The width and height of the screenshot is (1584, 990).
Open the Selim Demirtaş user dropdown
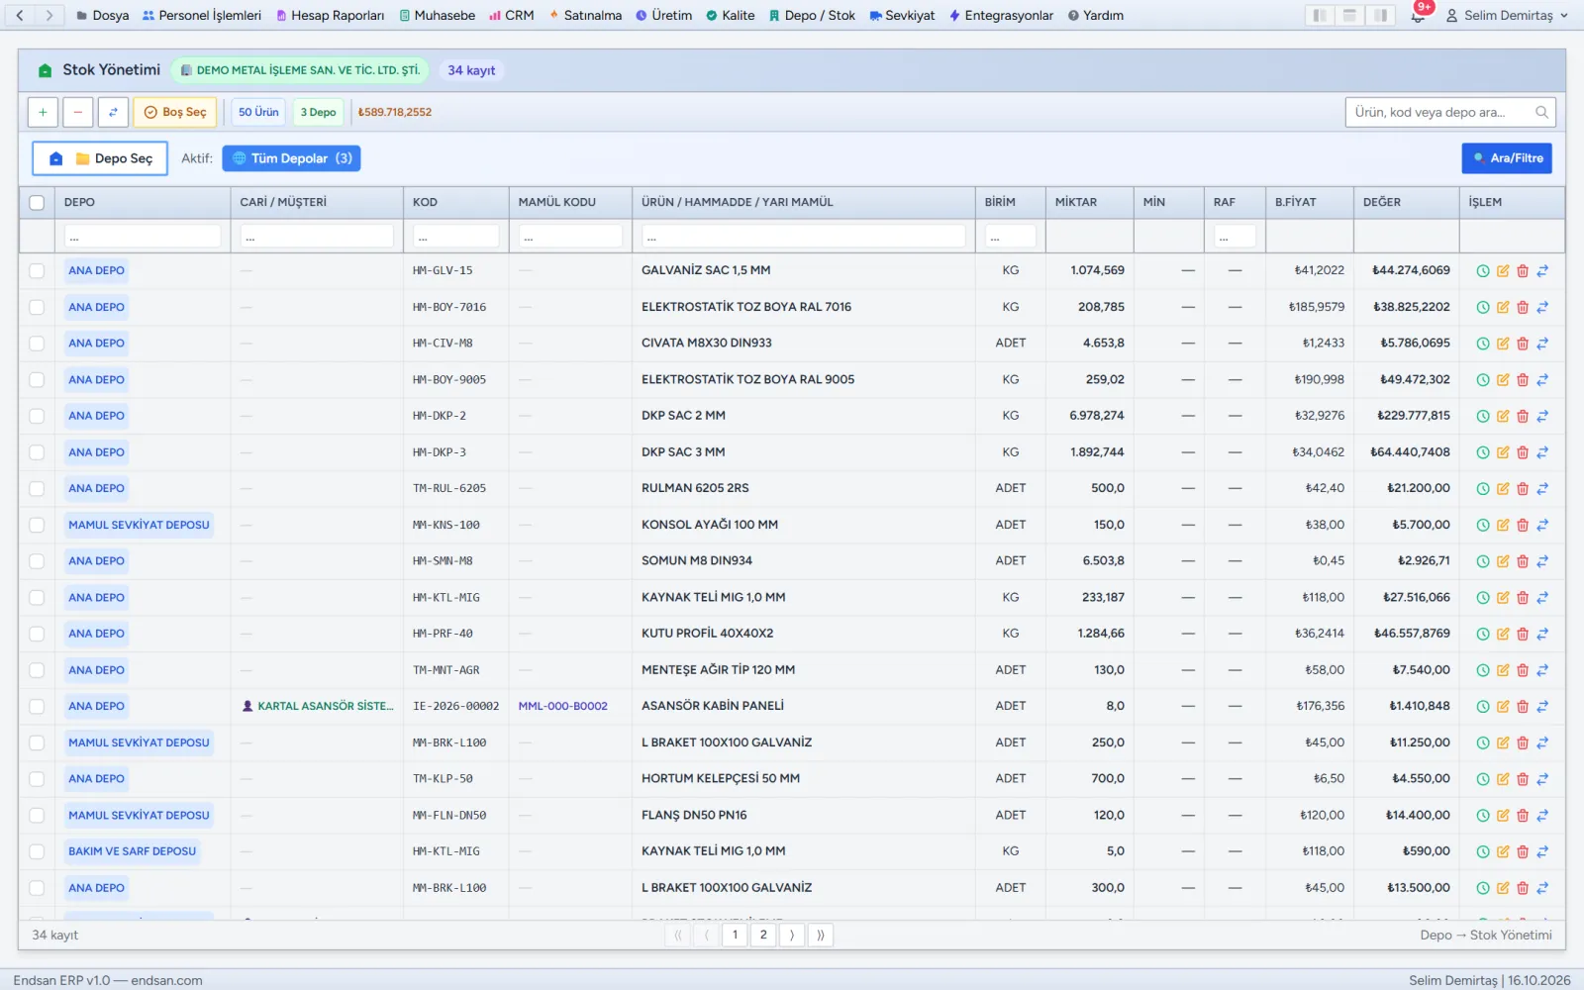pyautogui.click(x=1507, y=15)
